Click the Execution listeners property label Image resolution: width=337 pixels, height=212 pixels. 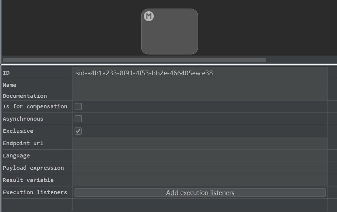35,192
